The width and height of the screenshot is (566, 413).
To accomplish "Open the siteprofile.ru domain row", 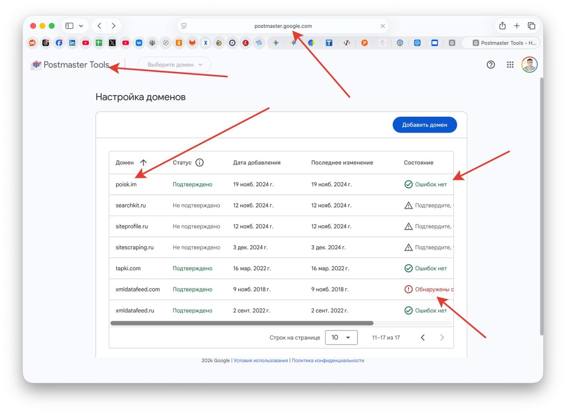I will (281, 226).
